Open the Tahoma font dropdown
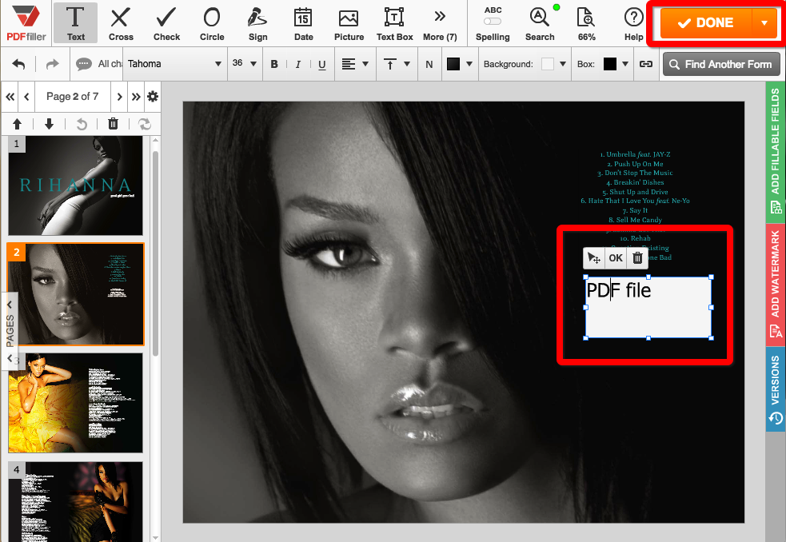The image size is (786, 542). tap(174, 65)
